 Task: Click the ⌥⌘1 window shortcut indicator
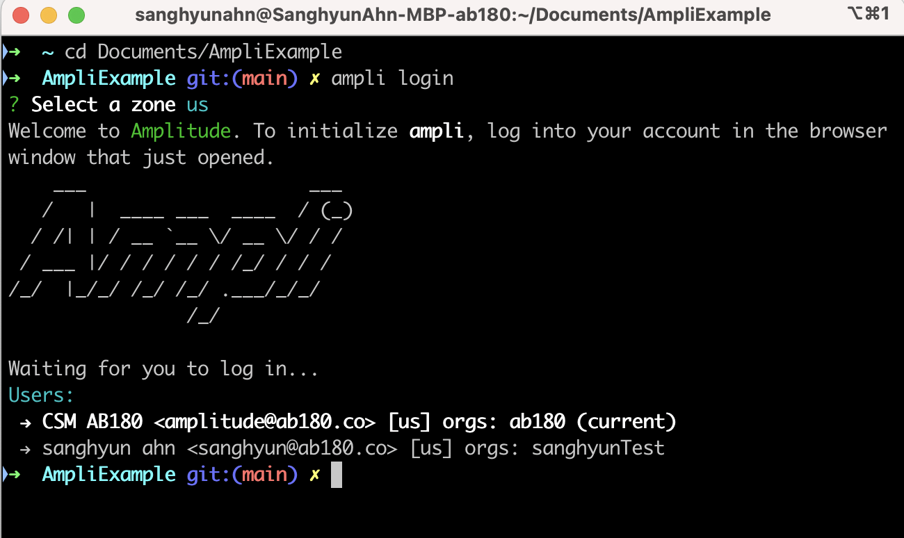pos(869,13)
